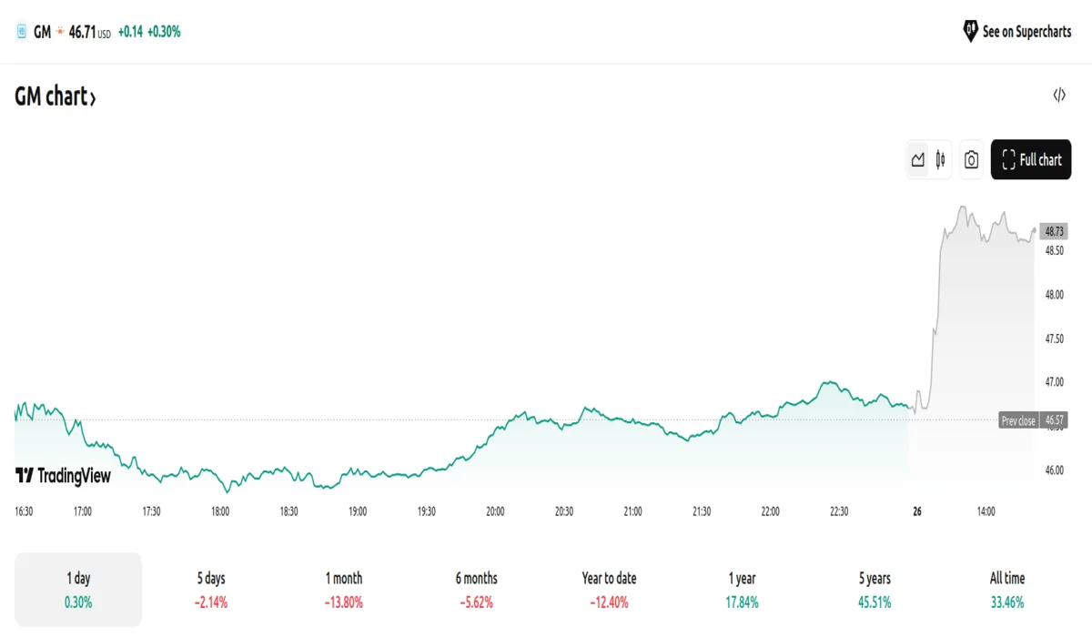Switch to the 1 month range
1092x637 pixels.
344,589
